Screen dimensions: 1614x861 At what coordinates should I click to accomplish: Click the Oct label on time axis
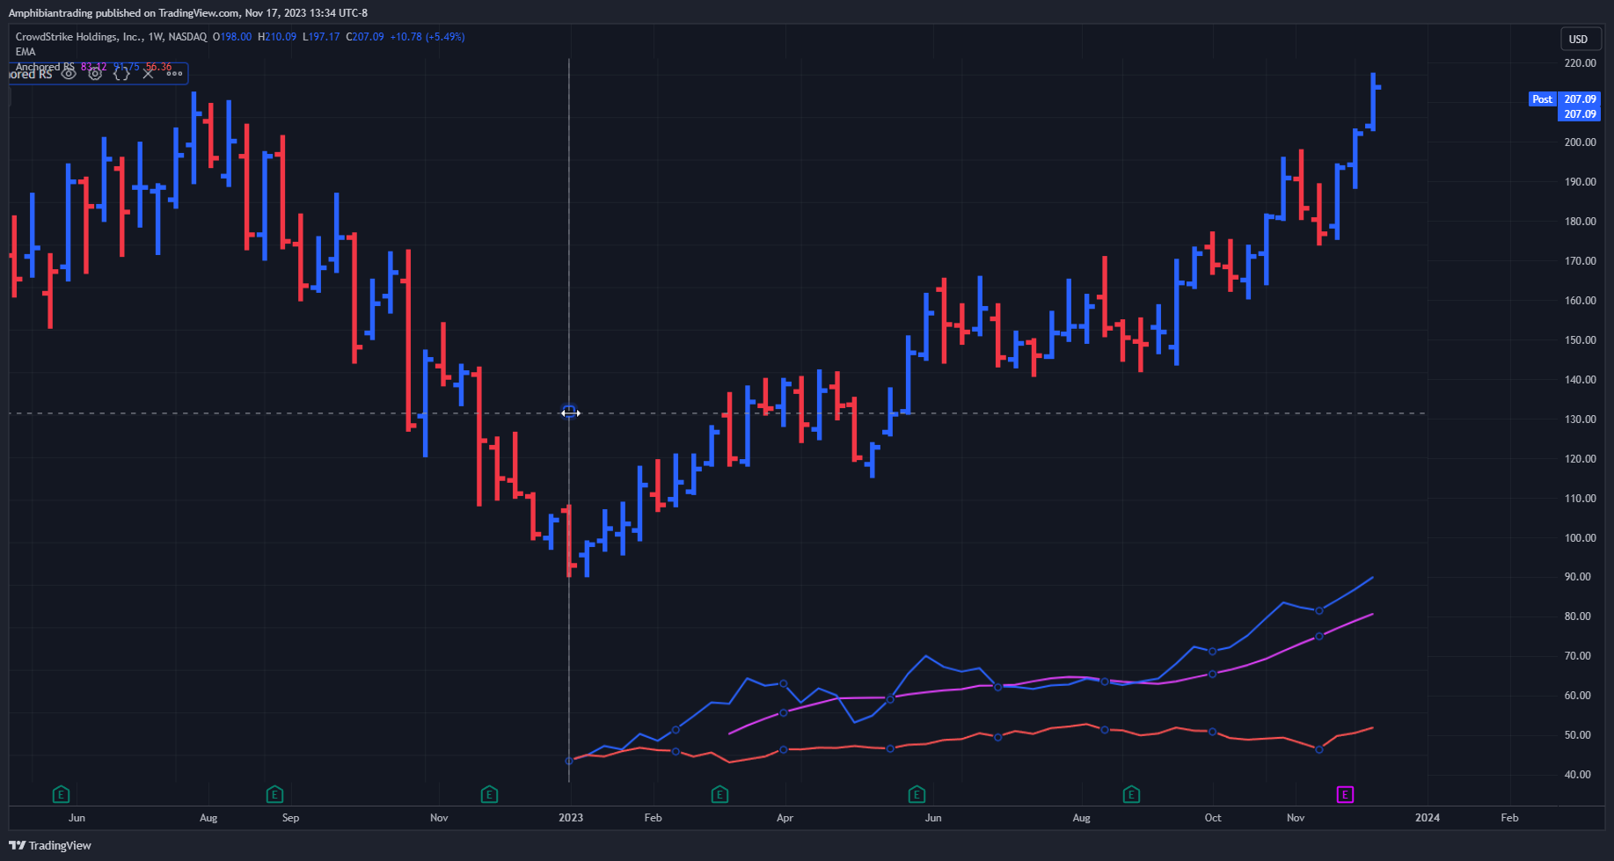pyautogui.click(x=1213, y=818)
